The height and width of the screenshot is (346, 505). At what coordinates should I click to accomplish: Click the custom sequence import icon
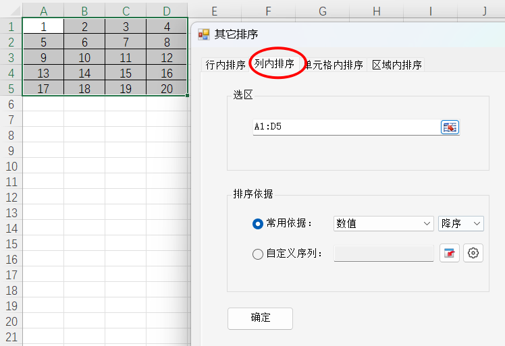[449, 253]
